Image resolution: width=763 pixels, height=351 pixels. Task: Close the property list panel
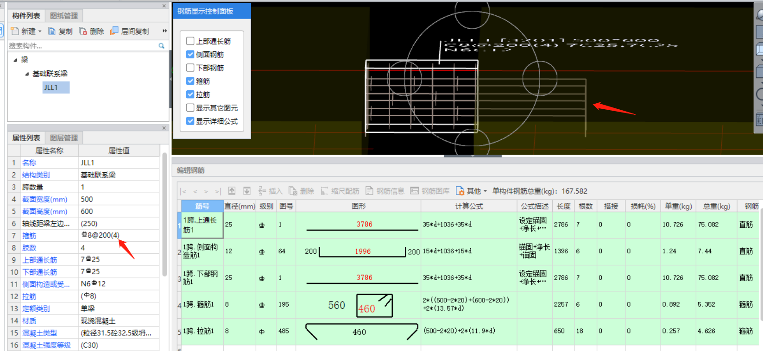(164, 128)
